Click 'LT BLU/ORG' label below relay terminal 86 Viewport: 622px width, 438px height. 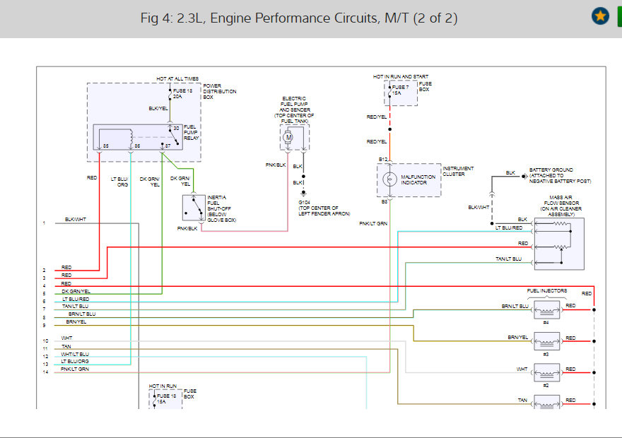click(119, 182)
